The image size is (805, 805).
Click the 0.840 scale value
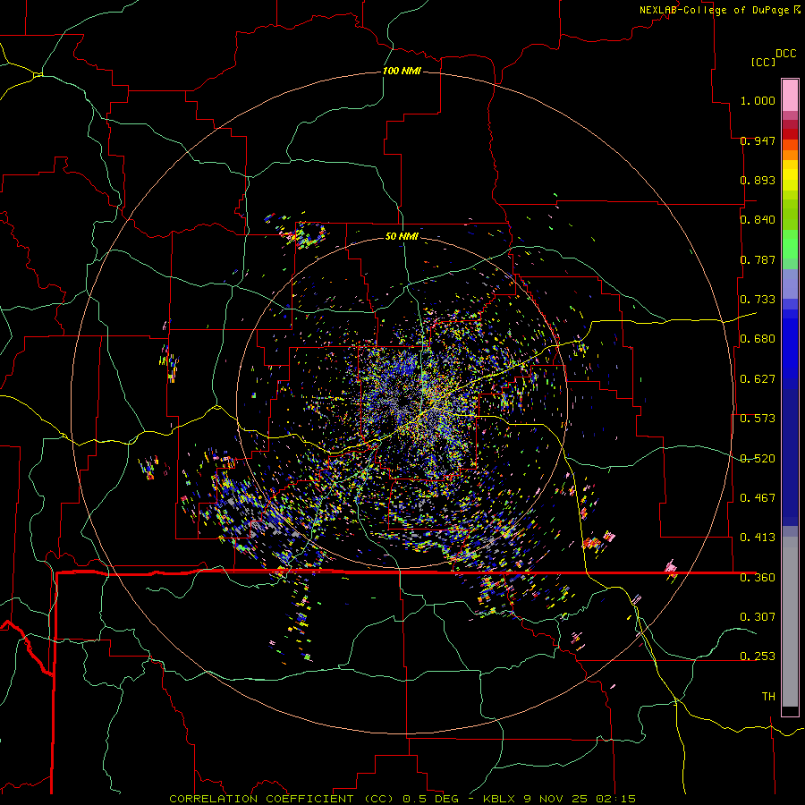[x=758, y=220]
